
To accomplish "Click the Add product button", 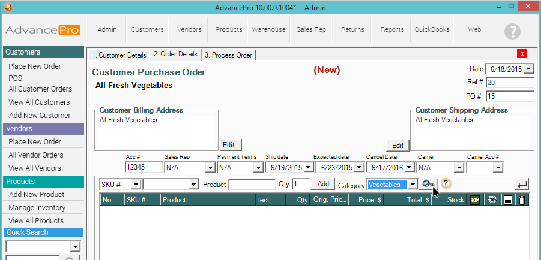I will click(x=323, y=184).
